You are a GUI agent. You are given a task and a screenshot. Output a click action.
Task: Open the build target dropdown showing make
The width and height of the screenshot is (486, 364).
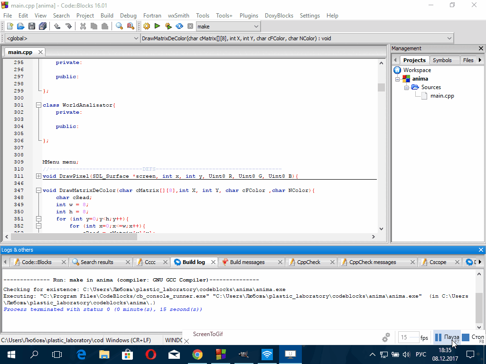coord(228,27)
